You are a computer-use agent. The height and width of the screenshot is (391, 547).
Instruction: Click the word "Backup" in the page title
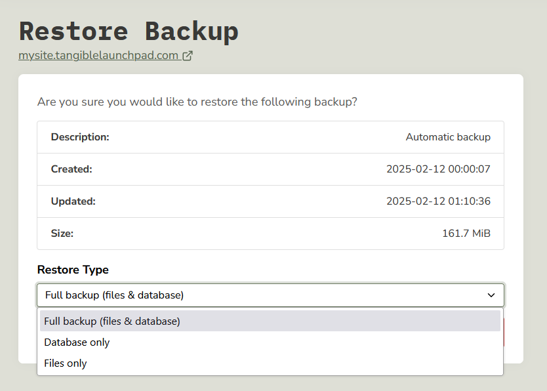[x=192, y=31]
